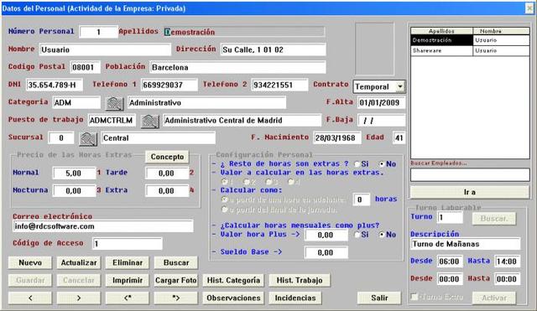Image resolution: width=537 pixels, height=311 pixels.
Task: Close the Datos del Personal window
Action: 529,8
